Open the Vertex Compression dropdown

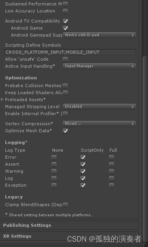[x=99, y=124]
